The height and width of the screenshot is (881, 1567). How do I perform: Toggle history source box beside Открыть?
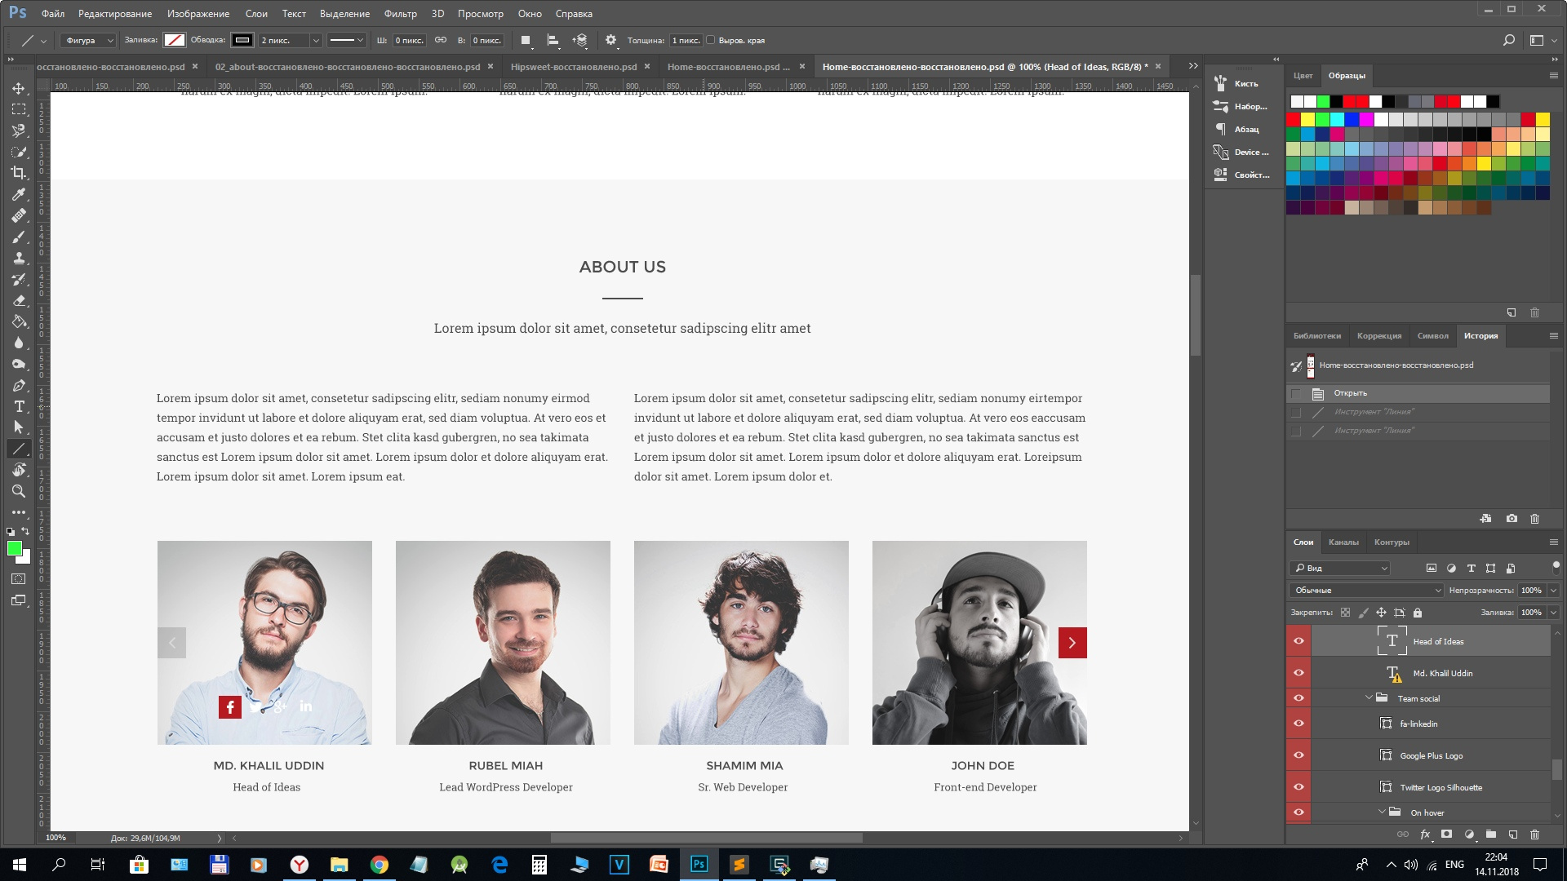1295,393
